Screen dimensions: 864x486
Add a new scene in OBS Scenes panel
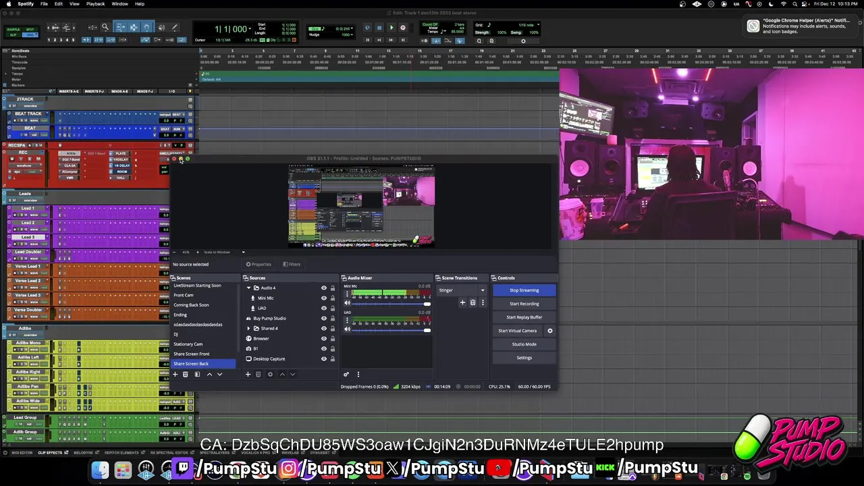click(175, 374)
